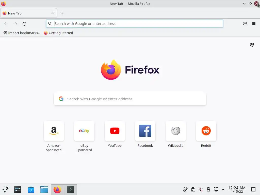The height and width of the screenshot is (195, 260).
Task: Maximize the Firefox window
Action: 250,4
